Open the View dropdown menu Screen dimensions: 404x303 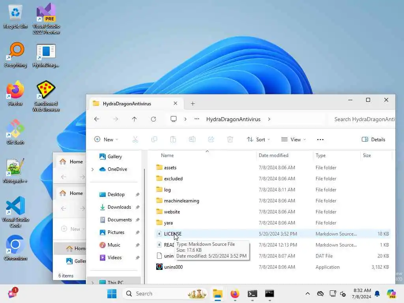[294, 139]
